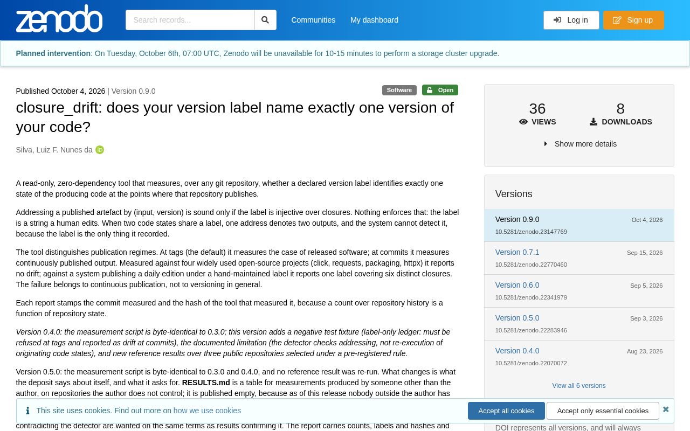Image resolution: width=690 pixels, height=431 pixels.
Task: Open Communities in the top navigation
Action: (313, 20)
